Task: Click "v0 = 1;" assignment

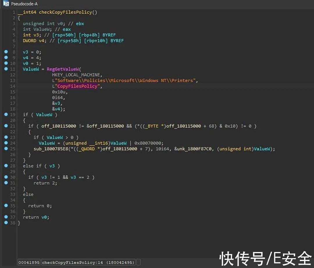Action: coord(32,63)
